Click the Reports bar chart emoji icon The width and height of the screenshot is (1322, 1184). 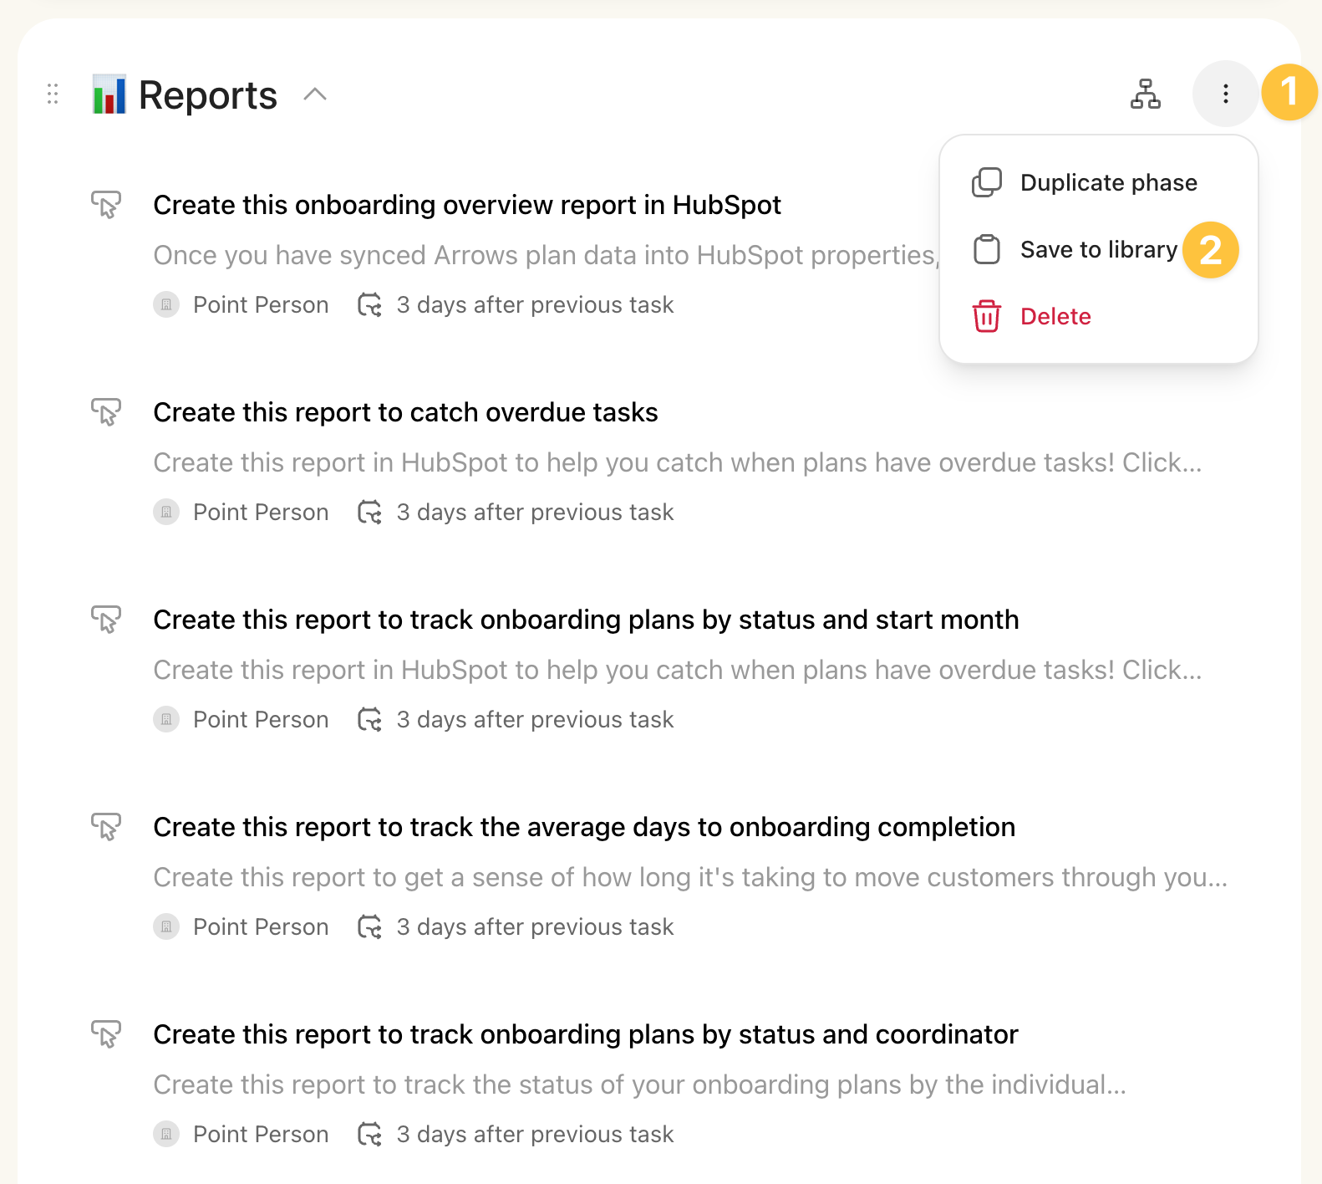109,94
